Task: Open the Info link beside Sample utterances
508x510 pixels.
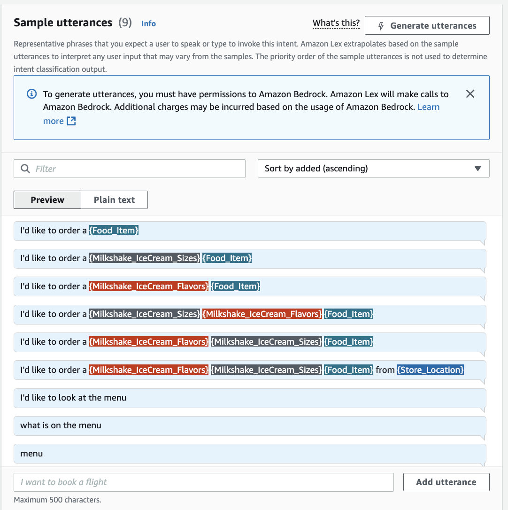Action: coord(149,24)
